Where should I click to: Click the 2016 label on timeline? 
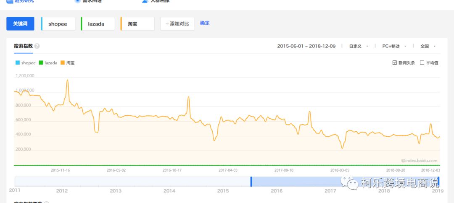(277, 191)
